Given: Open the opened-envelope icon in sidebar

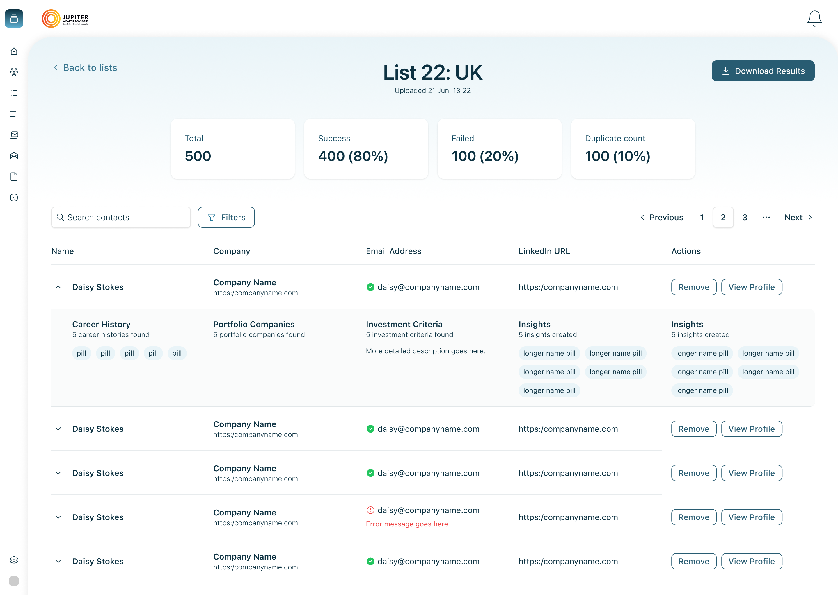Looking at the screenshot, I should 14,156.
